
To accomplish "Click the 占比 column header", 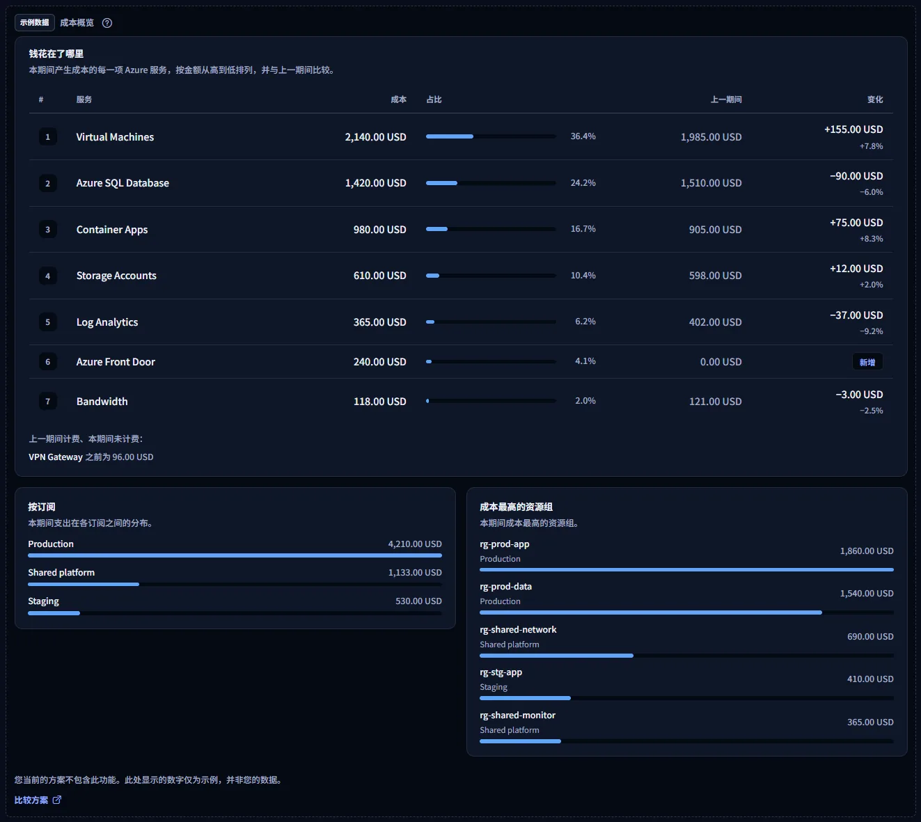I will [434, 100].
